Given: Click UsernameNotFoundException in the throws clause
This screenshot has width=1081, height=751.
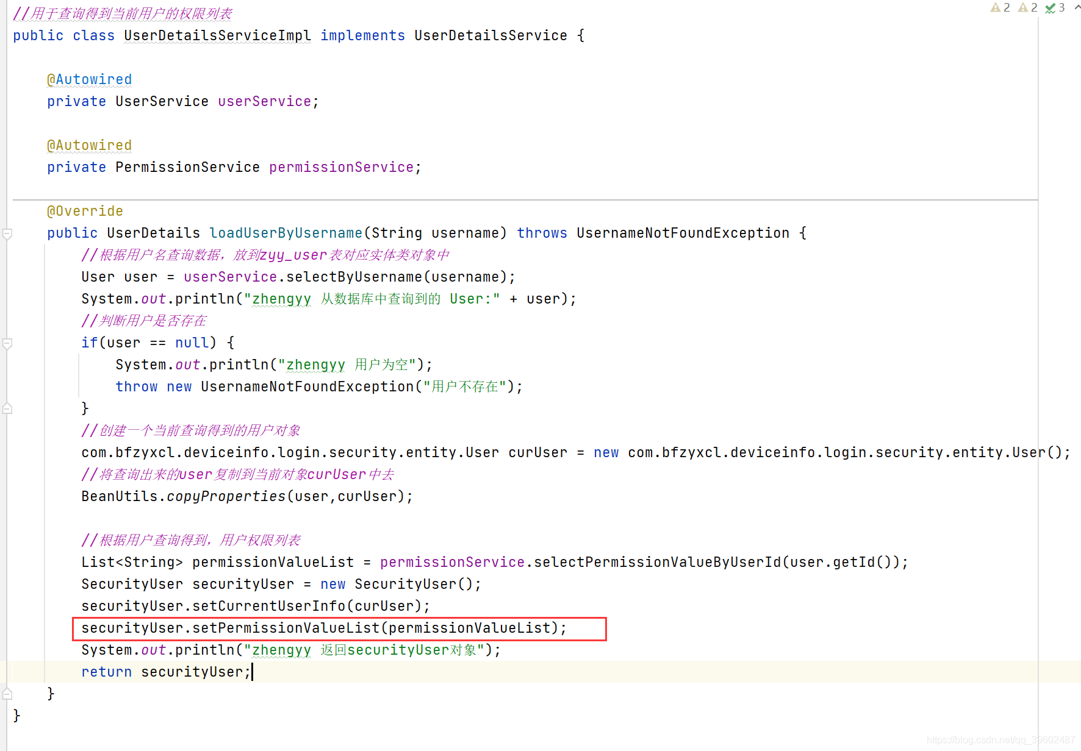Looking at the screenshot, I should click(683, 233).
